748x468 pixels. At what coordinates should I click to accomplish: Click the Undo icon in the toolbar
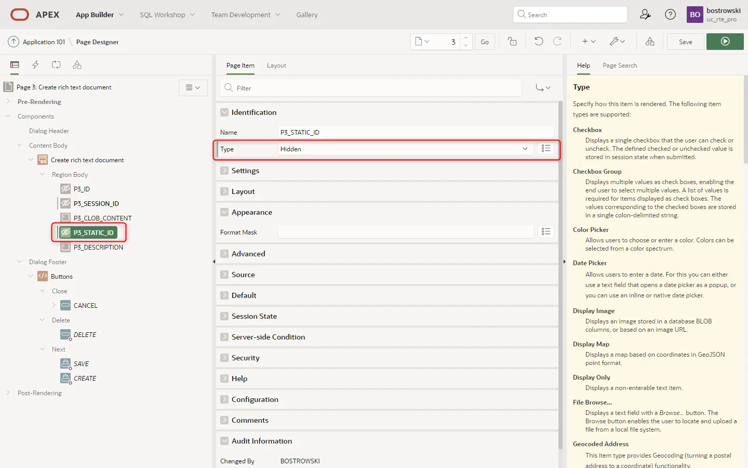539,42
